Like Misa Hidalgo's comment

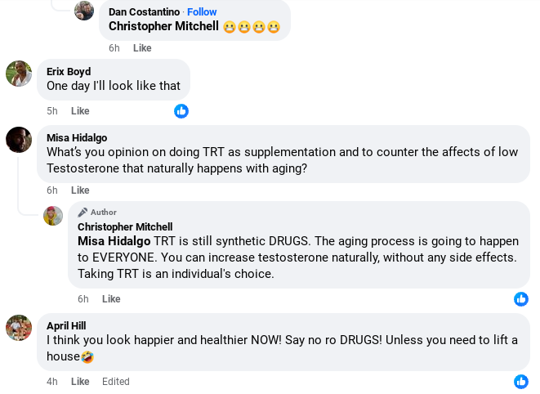(80, 190)
